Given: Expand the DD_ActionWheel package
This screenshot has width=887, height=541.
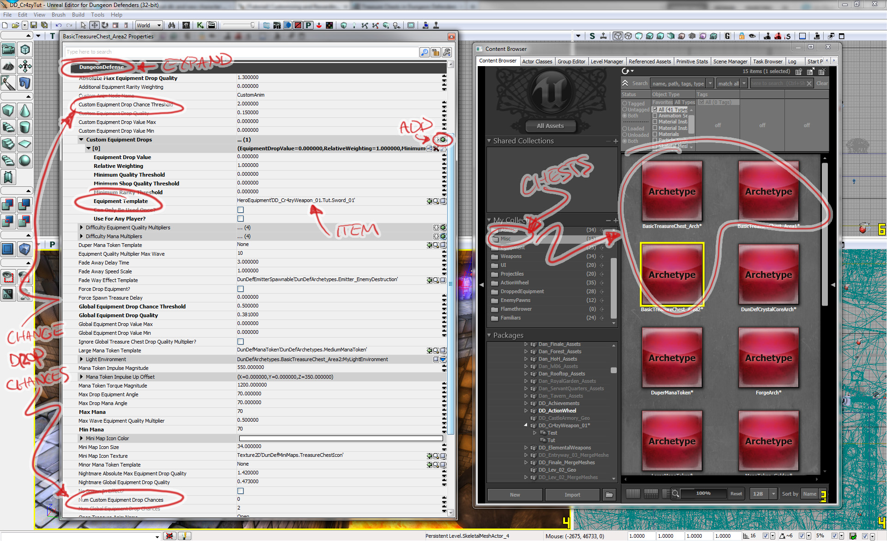Looking at the screenshot, I should [526, 411].
